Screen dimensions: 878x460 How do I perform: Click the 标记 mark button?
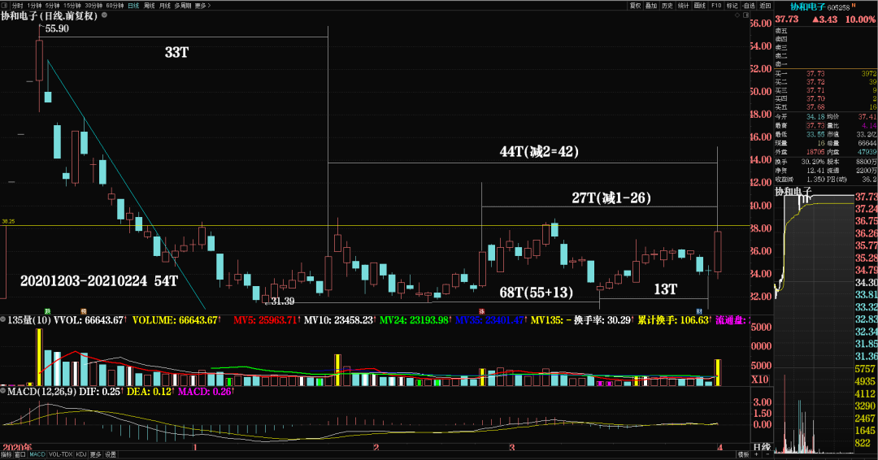point(732,5)
